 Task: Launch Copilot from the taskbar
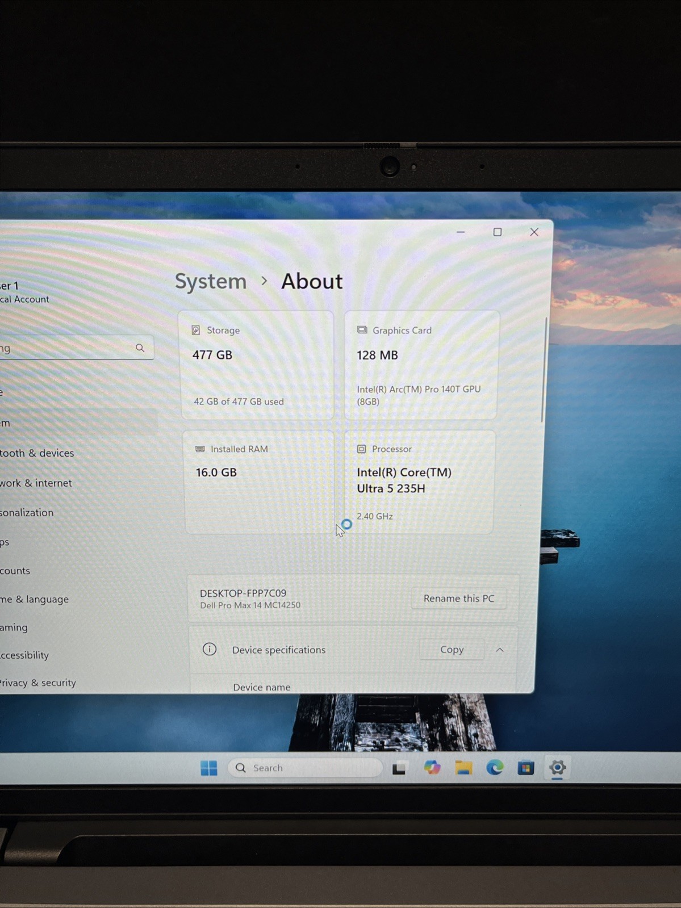(432, 768)
